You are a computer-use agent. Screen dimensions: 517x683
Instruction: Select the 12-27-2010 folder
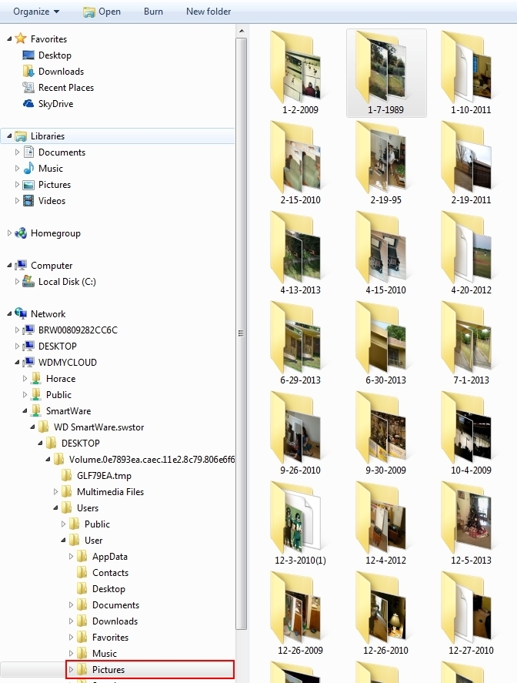pos(471,614)
